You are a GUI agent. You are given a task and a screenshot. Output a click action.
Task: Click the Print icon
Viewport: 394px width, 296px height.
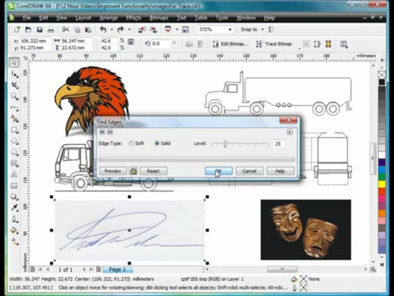pyautogui.click(x=51, y=29)
